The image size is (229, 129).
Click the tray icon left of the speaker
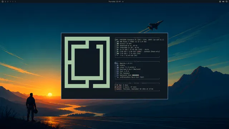[220, 1]
